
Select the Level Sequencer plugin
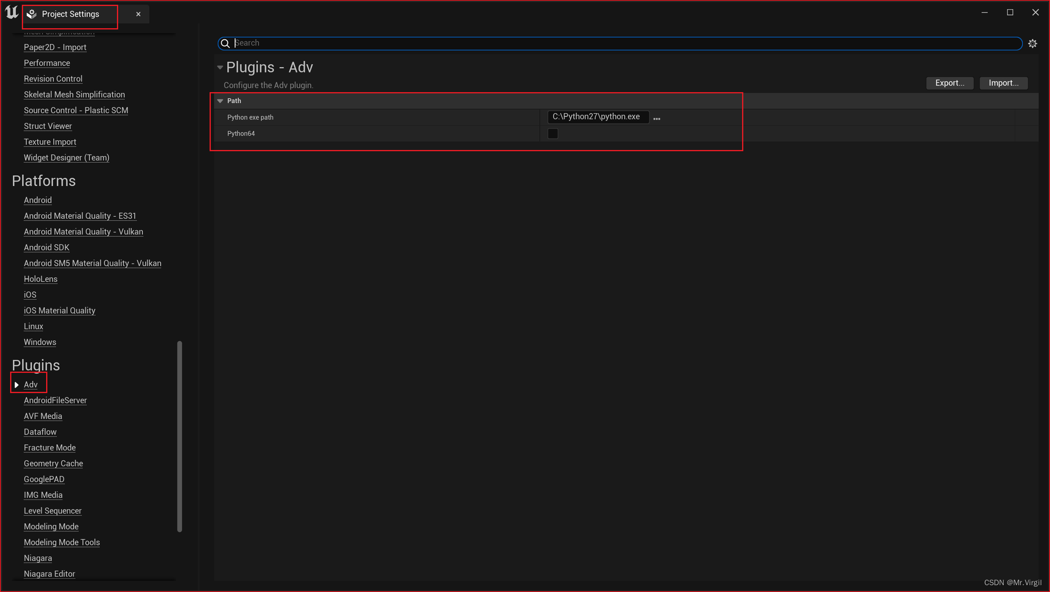click(52, 511)
